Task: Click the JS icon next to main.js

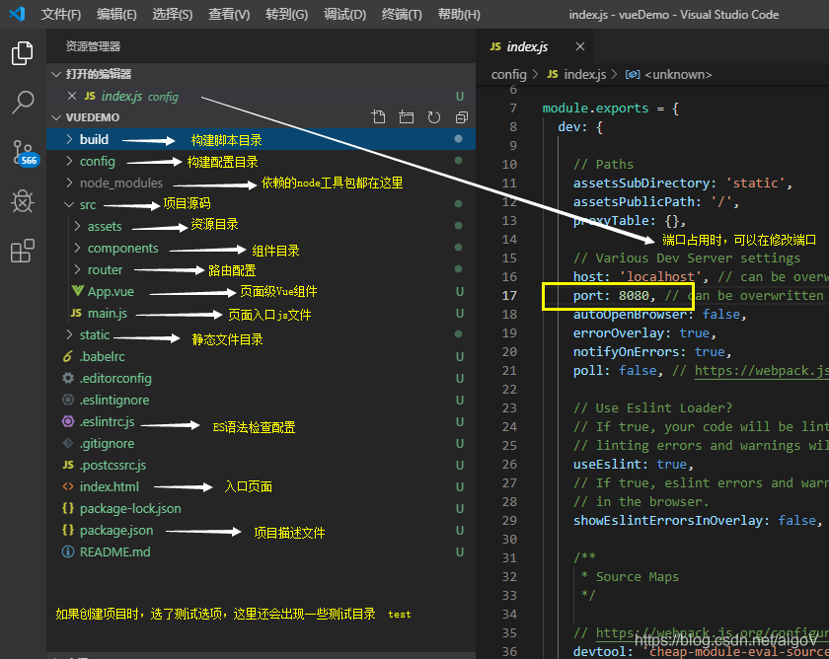Action: coord(76,313)
